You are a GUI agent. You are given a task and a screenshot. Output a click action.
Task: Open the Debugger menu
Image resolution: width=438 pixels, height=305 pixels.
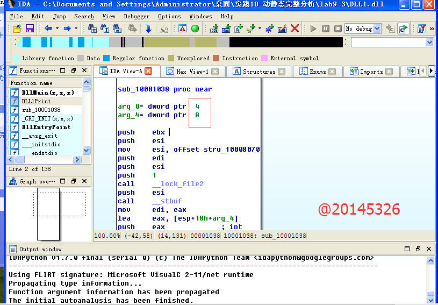point(137,16)
